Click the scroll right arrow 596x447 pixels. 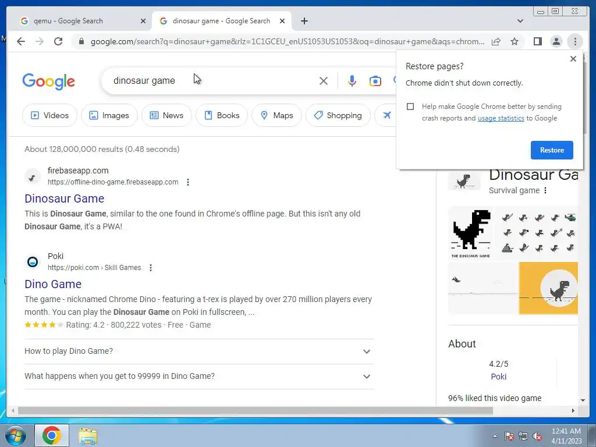(x=573, y=410)
